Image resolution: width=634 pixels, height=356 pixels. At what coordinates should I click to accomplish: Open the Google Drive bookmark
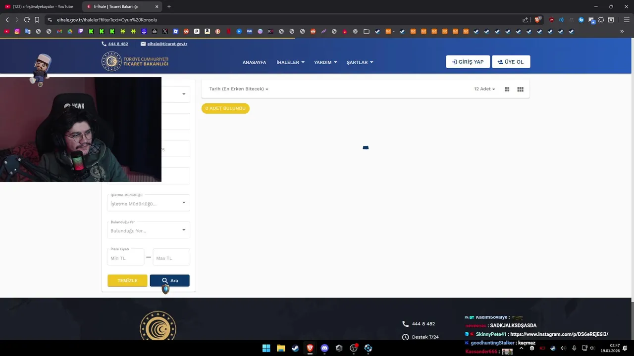coord(70,31)
